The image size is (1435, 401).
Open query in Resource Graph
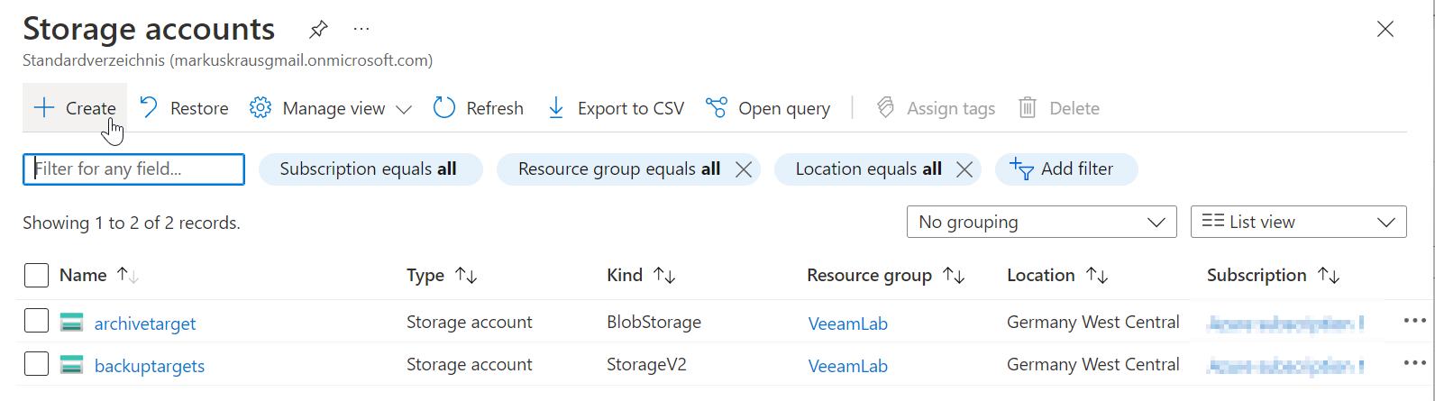click(x=768, y=108)
